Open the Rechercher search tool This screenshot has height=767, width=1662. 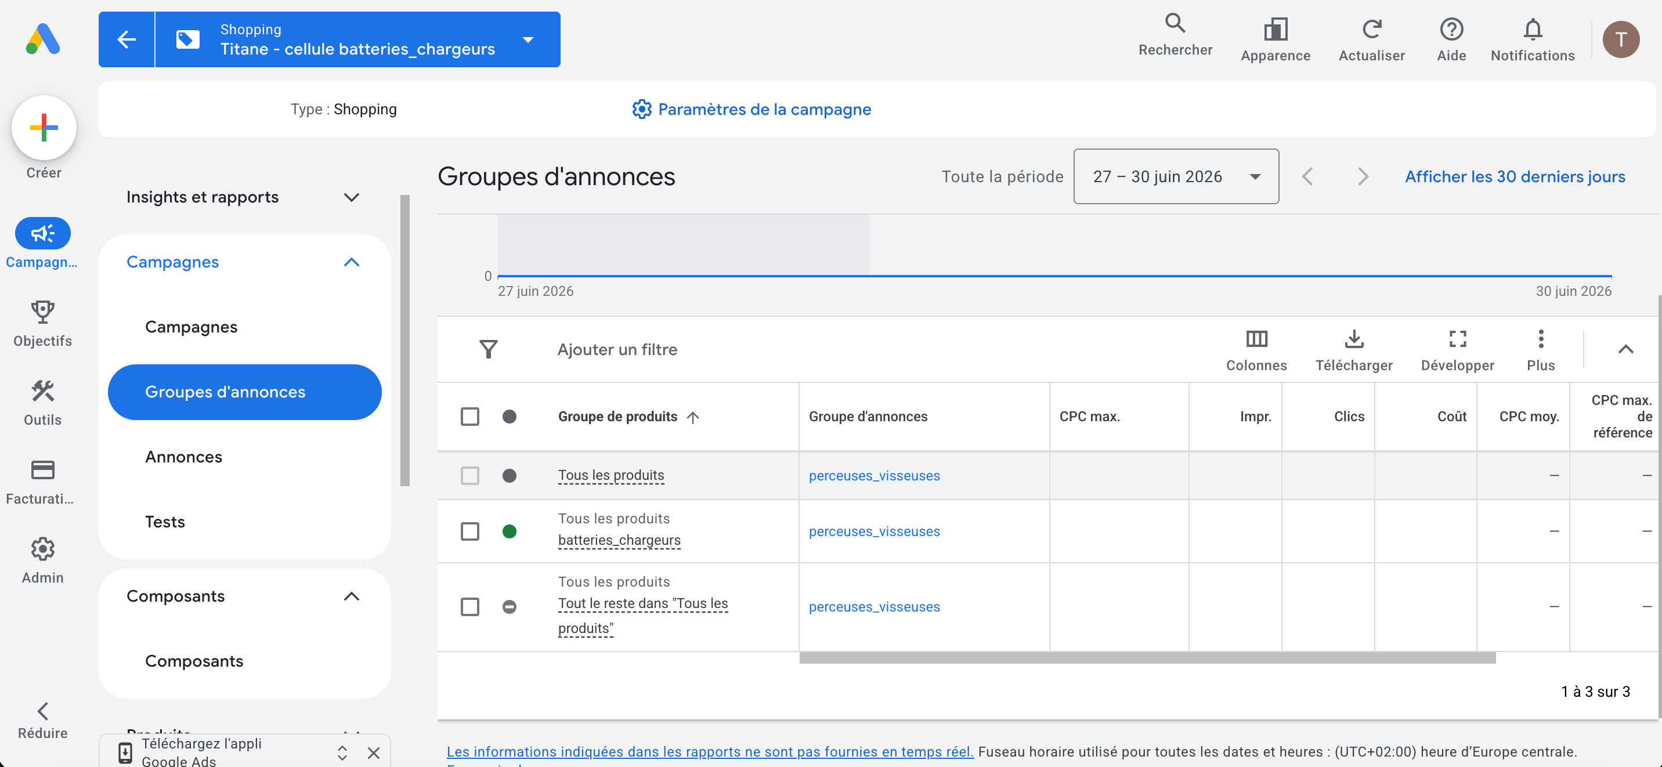(1175, 35)
